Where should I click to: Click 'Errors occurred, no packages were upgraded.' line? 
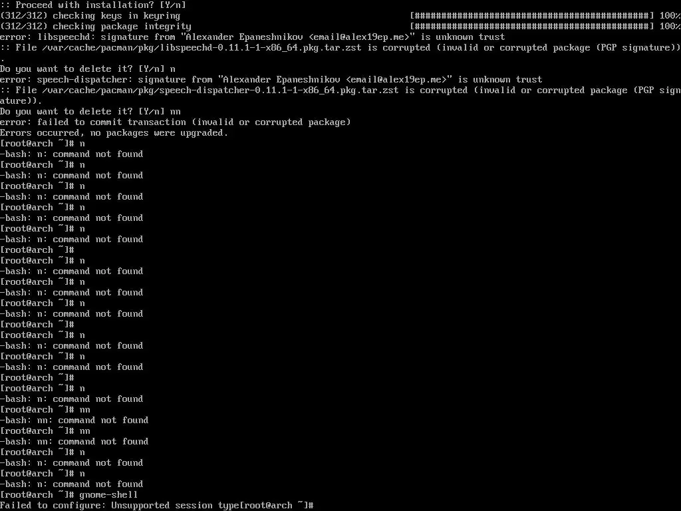pos(114,133)
